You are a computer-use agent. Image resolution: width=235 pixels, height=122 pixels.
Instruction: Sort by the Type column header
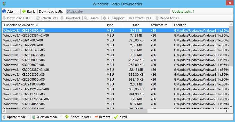pyautogui.click(x=114, y=25)
